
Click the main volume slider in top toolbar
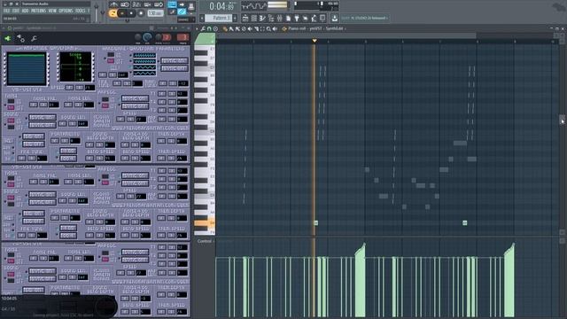pos(97,12)
